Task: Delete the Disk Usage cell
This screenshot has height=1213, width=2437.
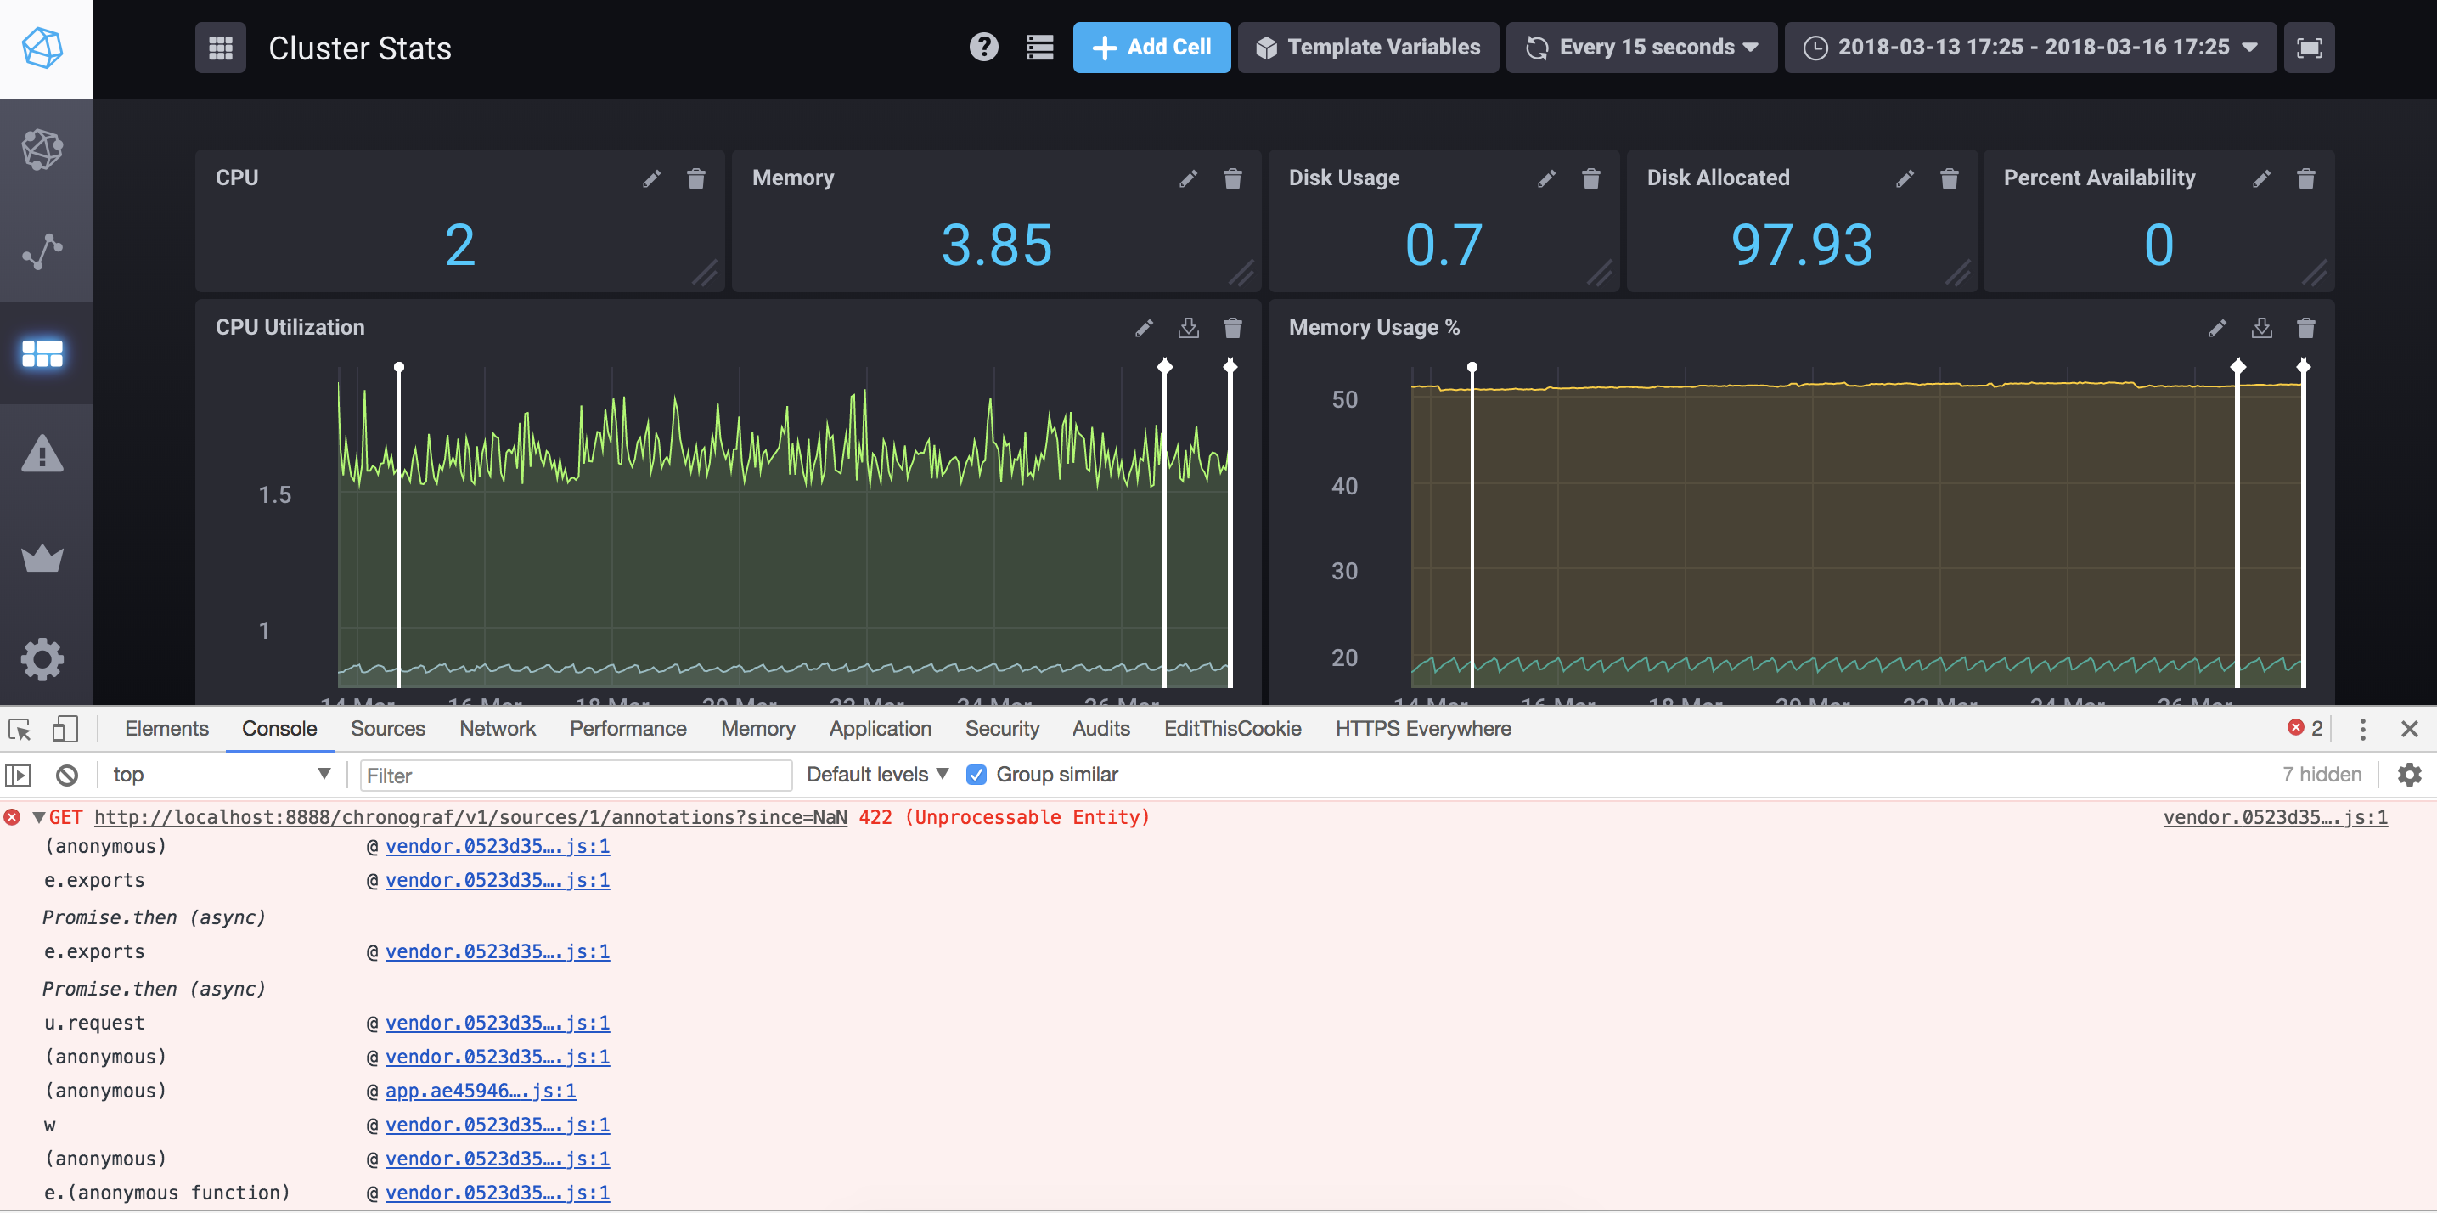Action: 1590,178
